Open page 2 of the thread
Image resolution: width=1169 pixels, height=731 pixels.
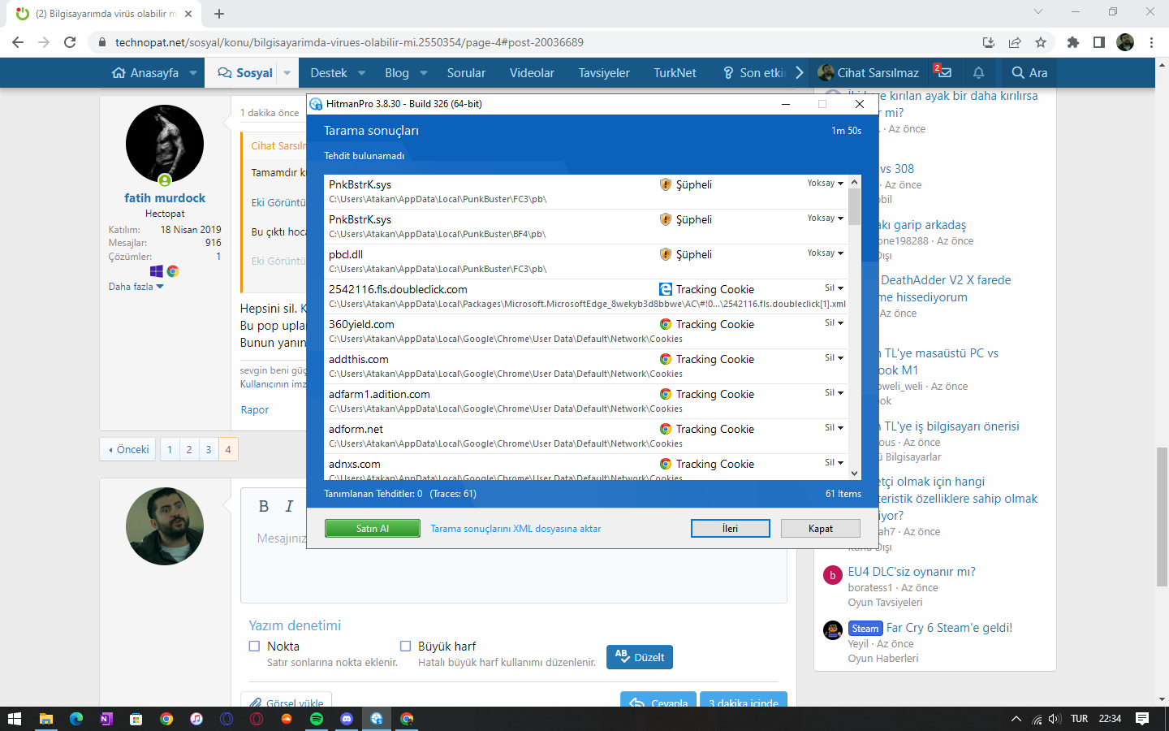click(189, 449)
